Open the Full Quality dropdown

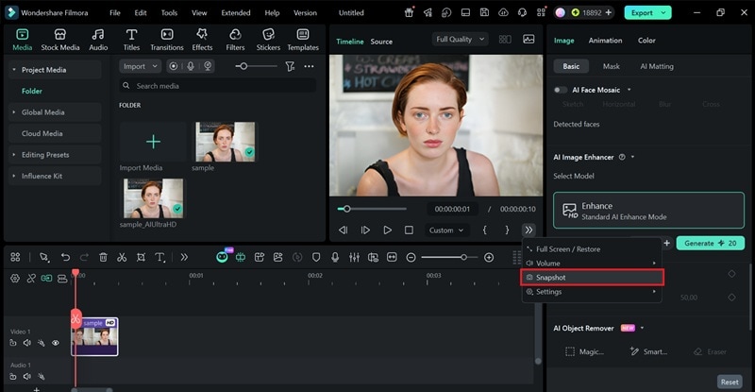(x=460, y=39)
